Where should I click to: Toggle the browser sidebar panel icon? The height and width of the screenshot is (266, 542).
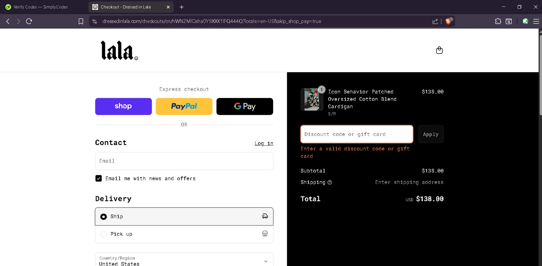tap(509, 21)
